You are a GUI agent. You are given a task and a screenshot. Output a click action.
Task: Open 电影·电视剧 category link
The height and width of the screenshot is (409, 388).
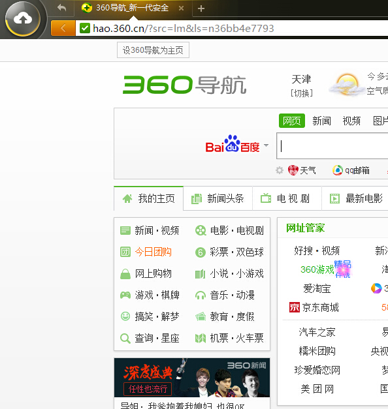pyautogui.click(x=236, y=230)
